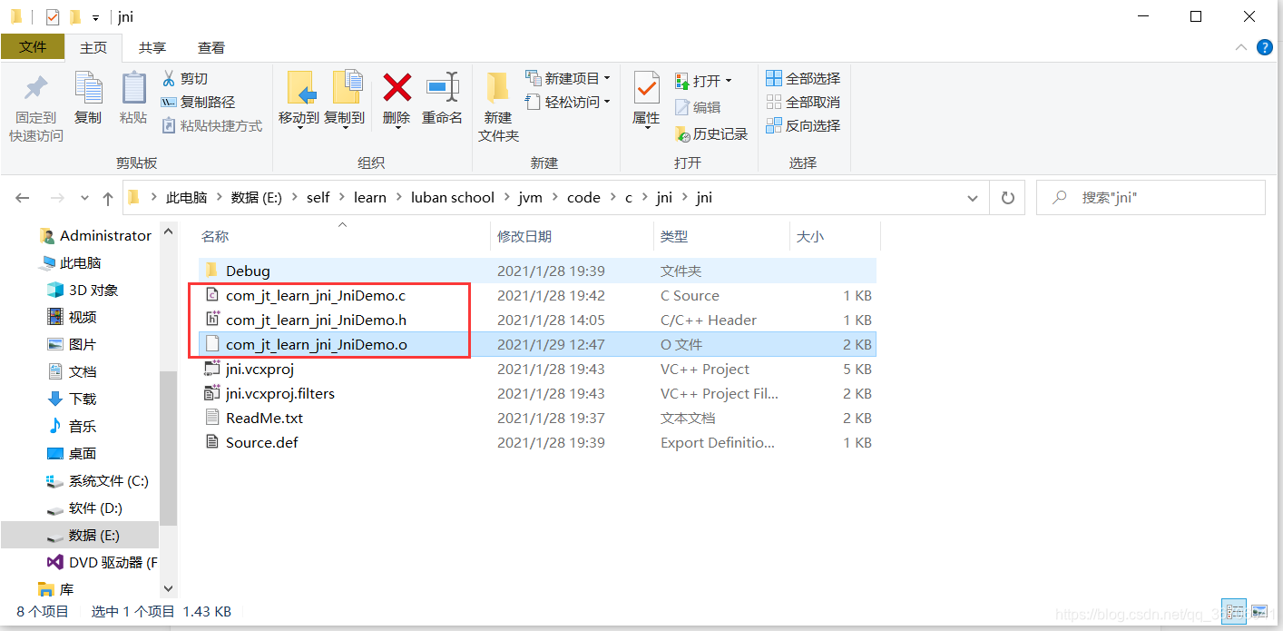Select jni.vcxproj.filters file
The width and height of the screenshot is (1283, 631).
[536, 393]
